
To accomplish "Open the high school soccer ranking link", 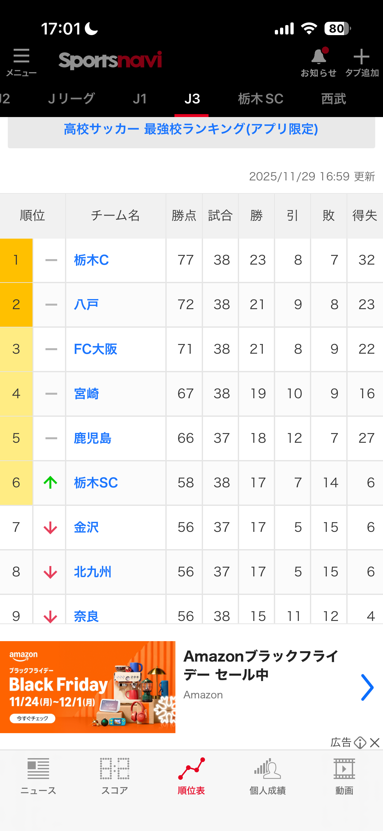I will tap(191, 129).
